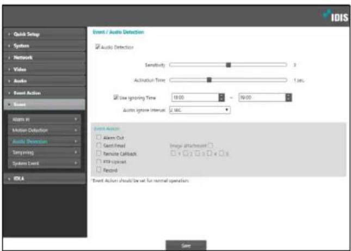This screenshot has width=351, height=251.
Task: Click the Activation Time label
Action: click(150, 80)
